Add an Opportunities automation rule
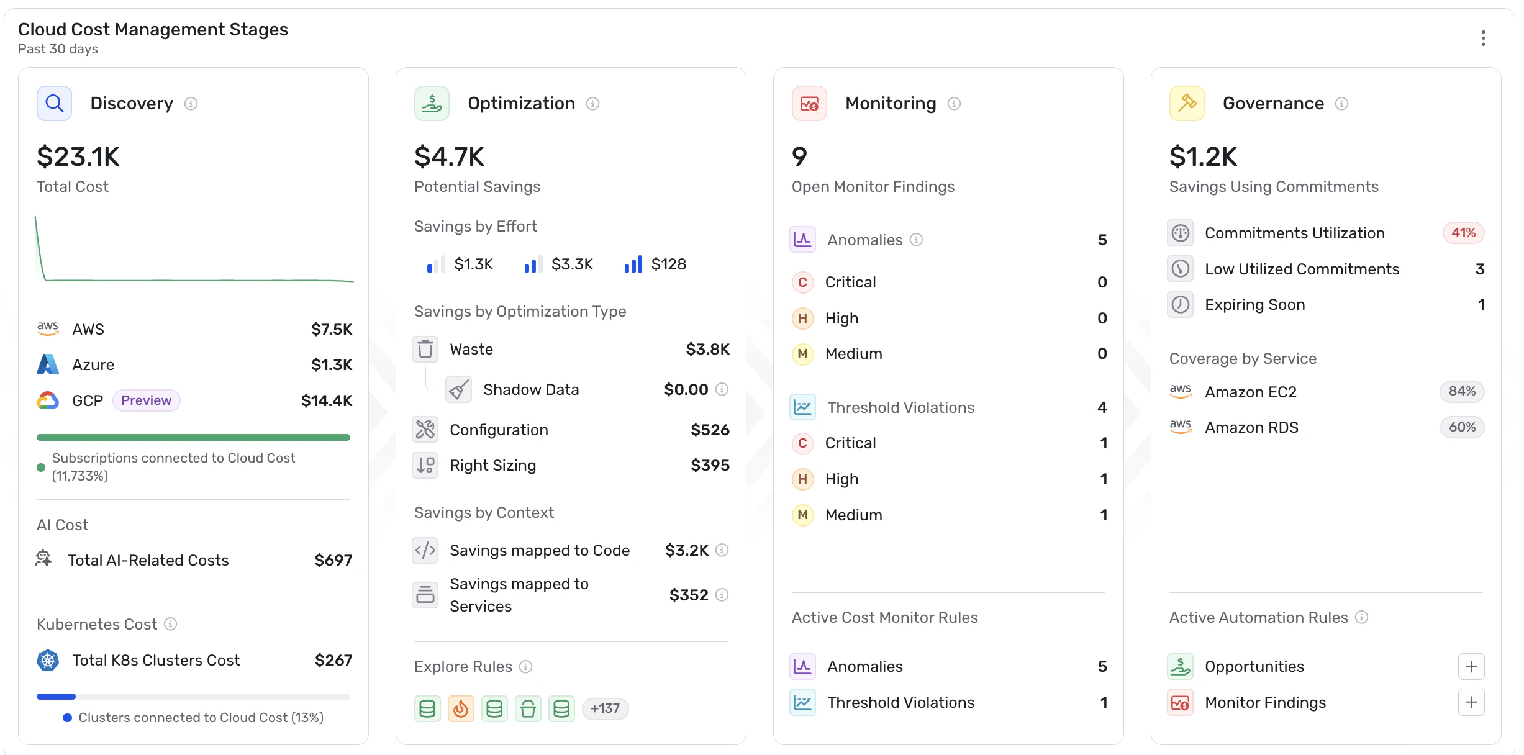The width and height of the screenshot is (1524, 755). pos(1471,667)
